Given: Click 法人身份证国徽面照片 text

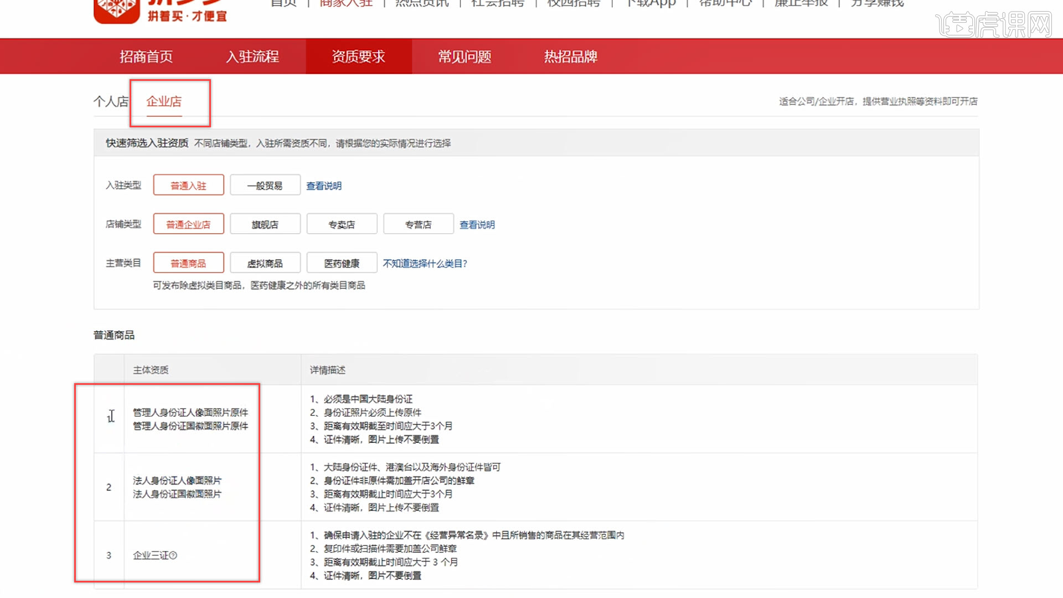Looking at the screenshot, I should click(177, 494).
